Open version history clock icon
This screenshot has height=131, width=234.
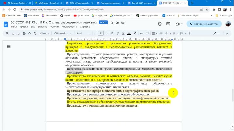[160, 24]
